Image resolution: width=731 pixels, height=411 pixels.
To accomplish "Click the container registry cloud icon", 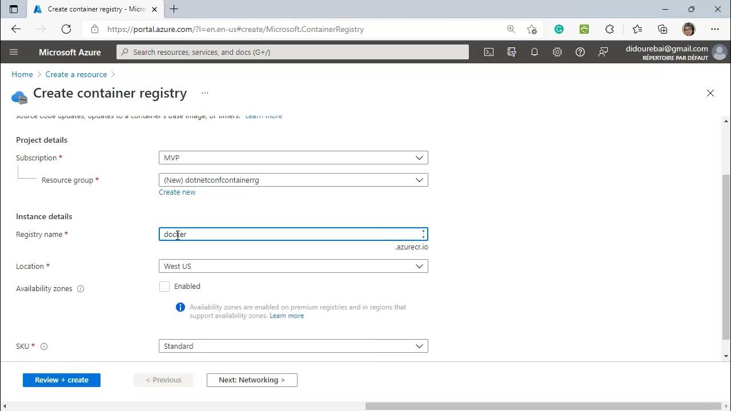I will (x=19, y=98).
